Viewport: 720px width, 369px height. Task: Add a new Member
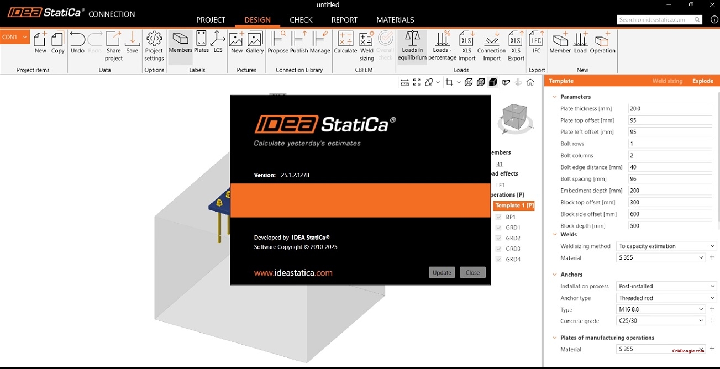point(560,43)
